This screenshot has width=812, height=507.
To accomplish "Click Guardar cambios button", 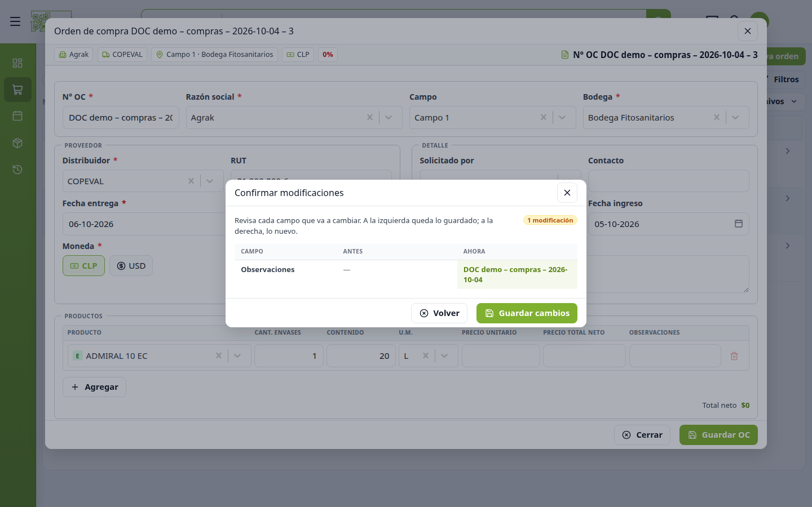I will pyautogui.click(x=527, y=313).
